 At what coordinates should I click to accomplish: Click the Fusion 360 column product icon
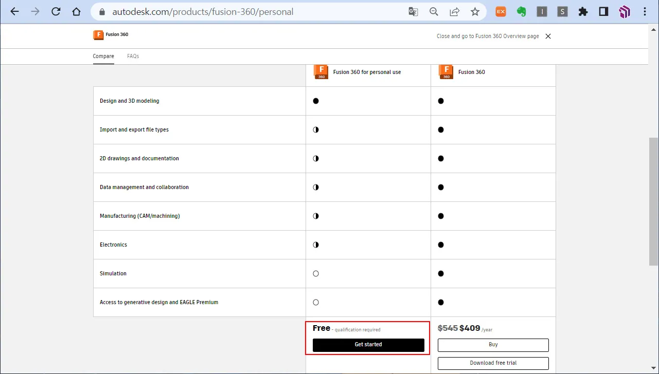coord(446,72)
